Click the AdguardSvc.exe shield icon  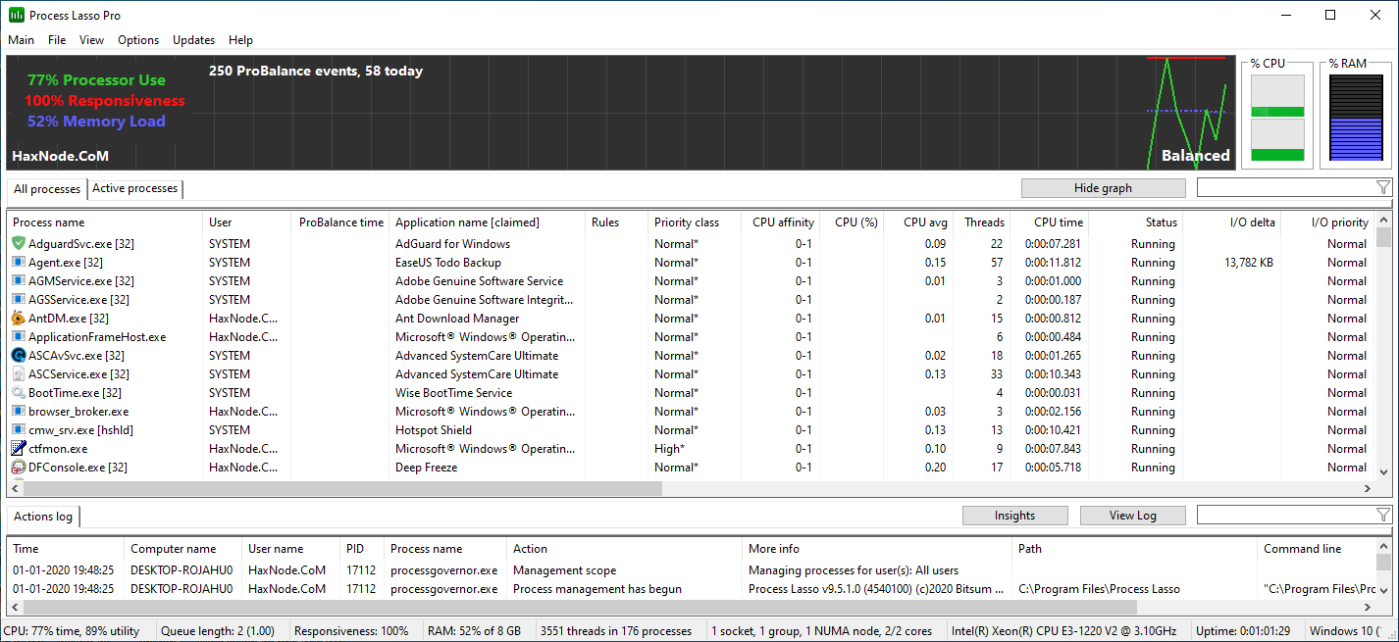click(x=19, y=243)
